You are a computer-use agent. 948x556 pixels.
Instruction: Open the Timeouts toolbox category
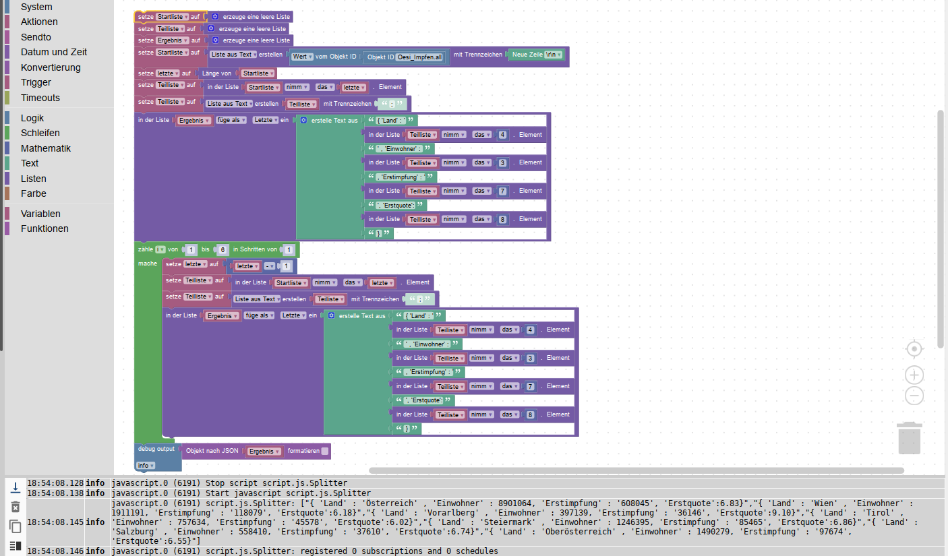(40, 98)
